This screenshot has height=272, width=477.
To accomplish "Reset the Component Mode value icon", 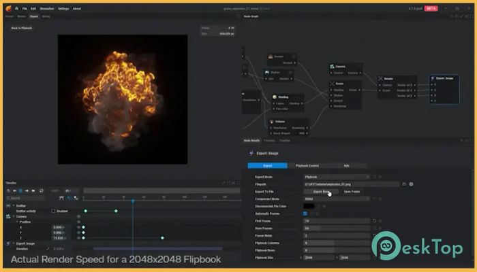I will pos(375,199).
